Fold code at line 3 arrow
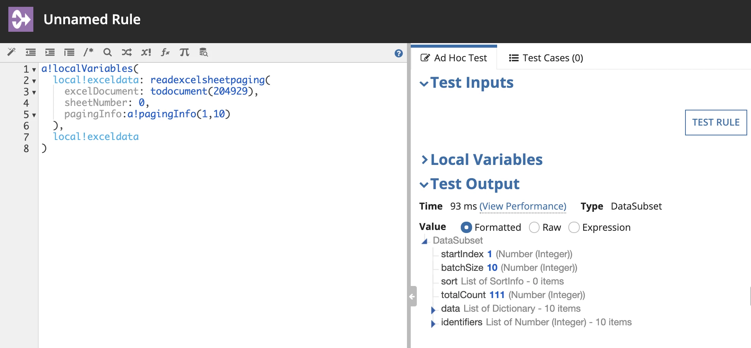Screen dimensions: 751x348 click(34, 92)
